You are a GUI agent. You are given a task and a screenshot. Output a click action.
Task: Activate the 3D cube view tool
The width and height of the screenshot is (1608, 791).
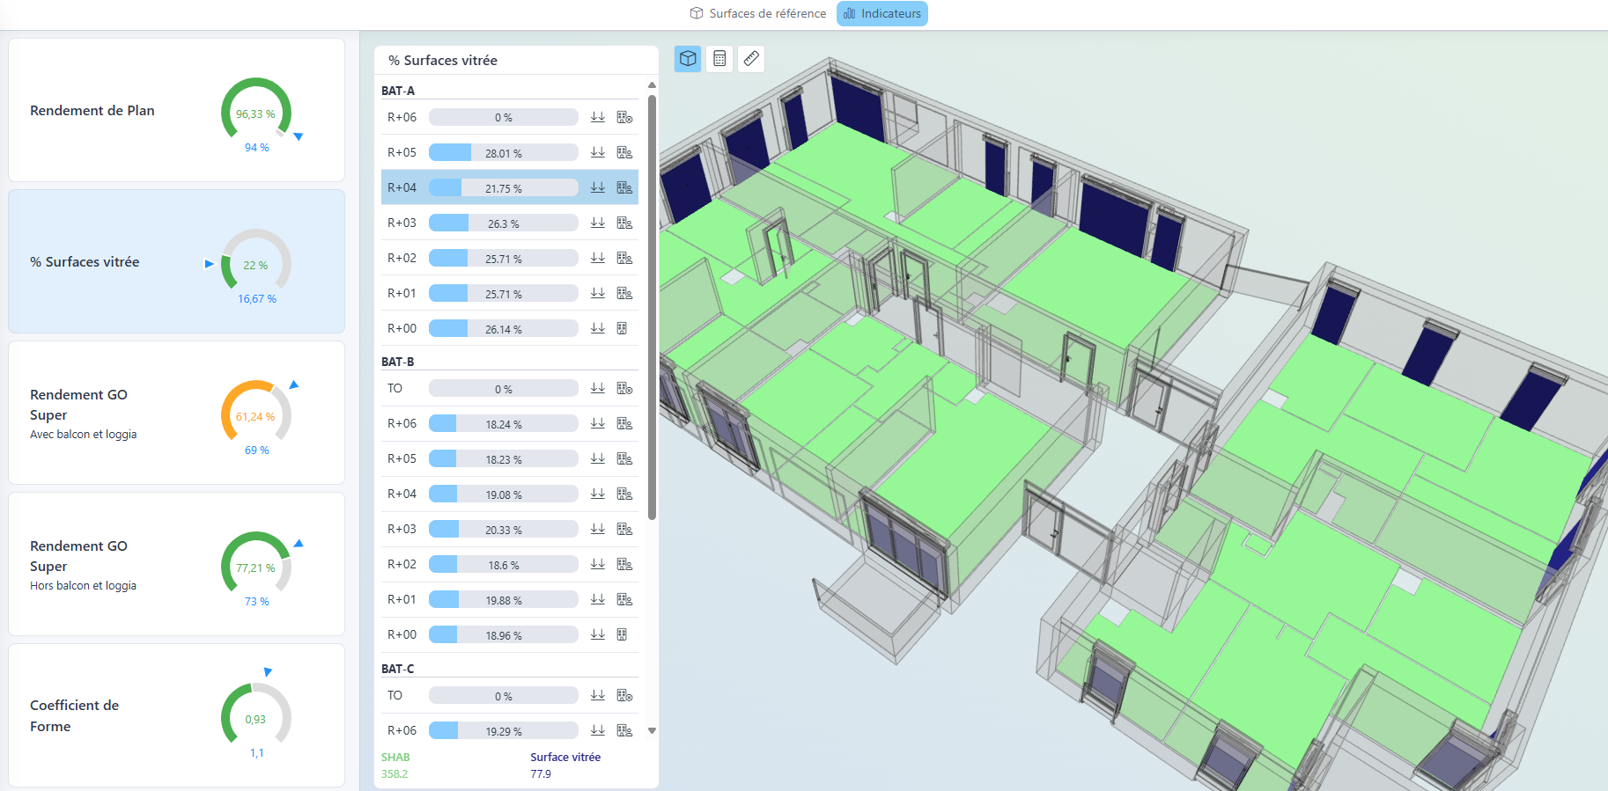point(688,59)
